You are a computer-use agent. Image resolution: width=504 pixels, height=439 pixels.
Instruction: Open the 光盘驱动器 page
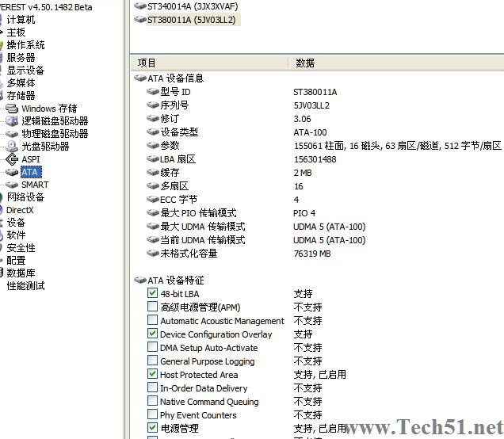[45, 147]
